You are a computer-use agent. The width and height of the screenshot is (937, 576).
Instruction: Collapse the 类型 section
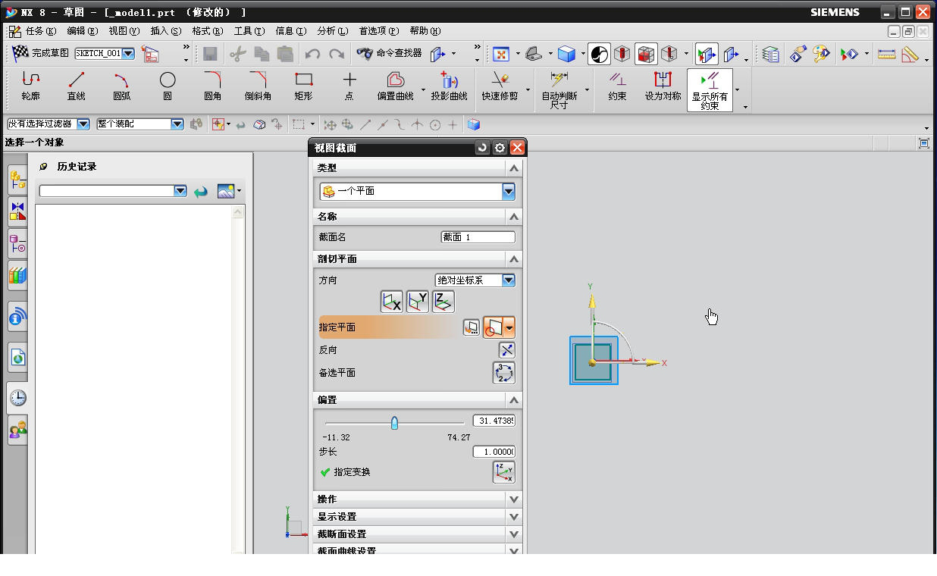pyautogui.click(x=514, y=168)
